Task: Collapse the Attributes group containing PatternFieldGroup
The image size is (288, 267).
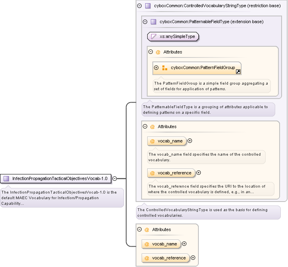Action: [x=150, y=52]
